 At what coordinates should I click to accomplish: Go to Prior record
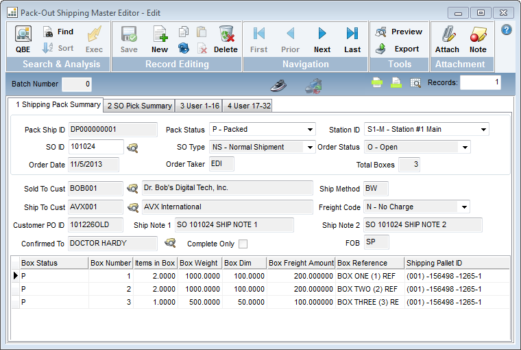click(291, 39)
